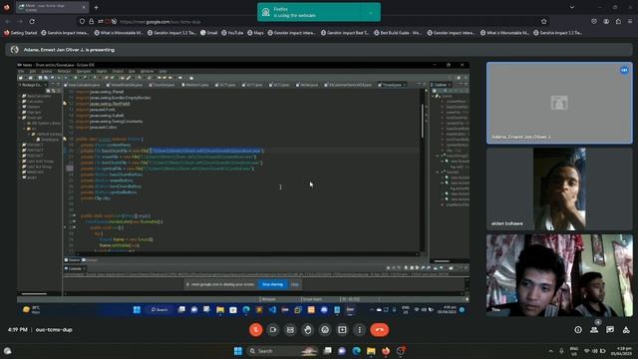Click the Stop sharing button in shared screen
Screen dimensions: 638x359
272,284
